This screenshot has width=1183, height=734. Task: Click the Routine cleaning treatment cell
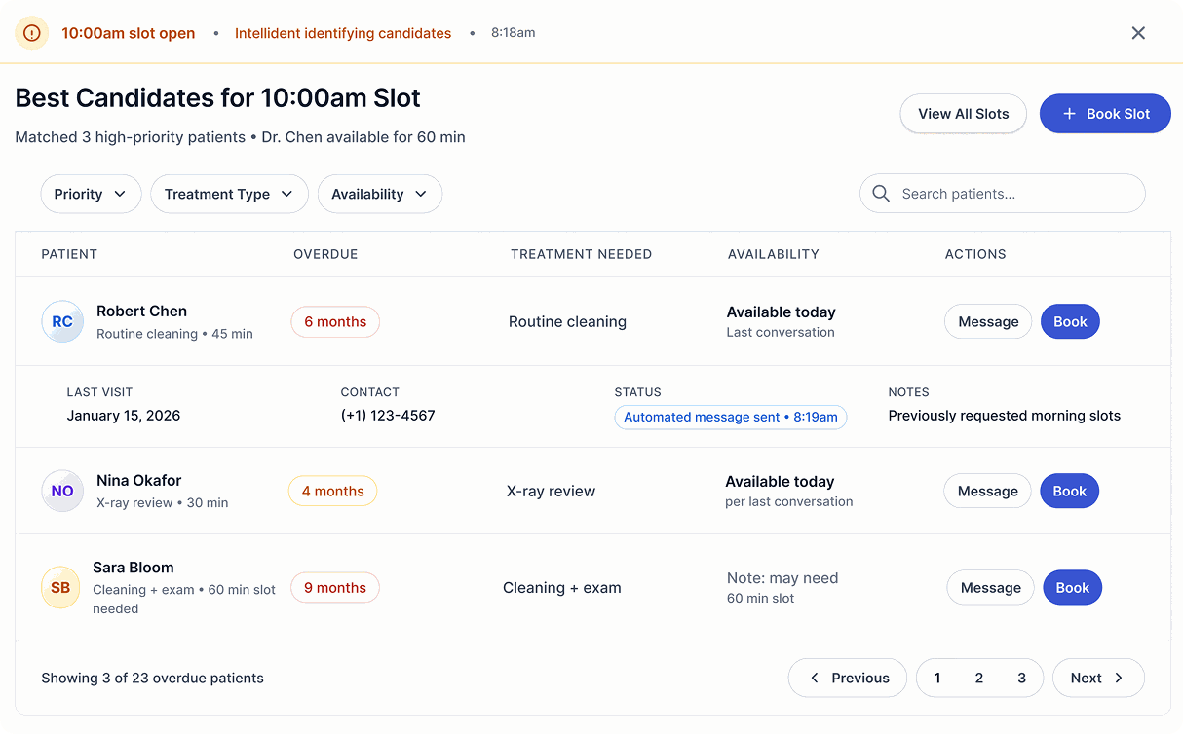567,322
